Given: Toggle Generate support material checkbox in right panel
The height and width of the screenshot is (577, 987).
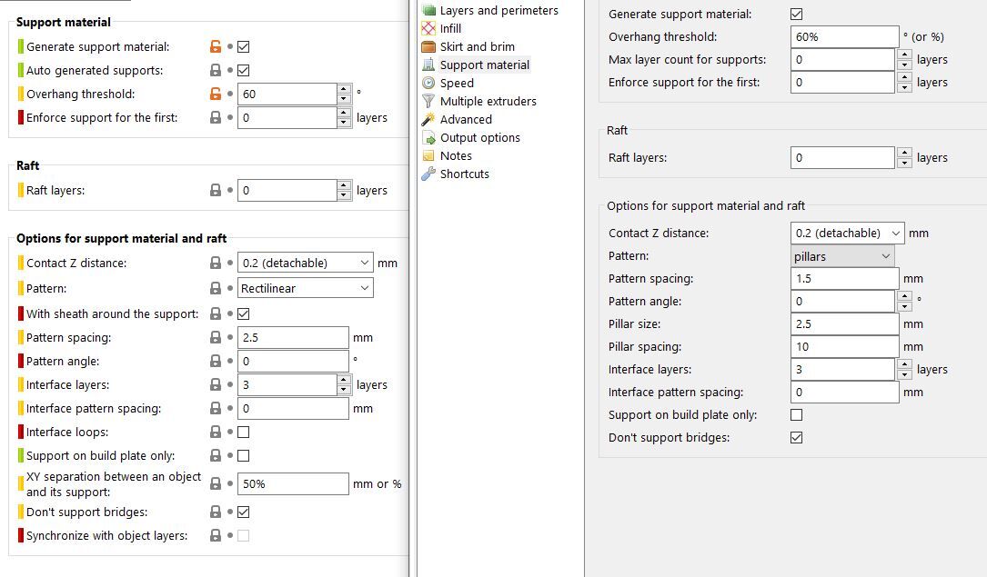Looking at the screenshot, I should coord(796,14).
